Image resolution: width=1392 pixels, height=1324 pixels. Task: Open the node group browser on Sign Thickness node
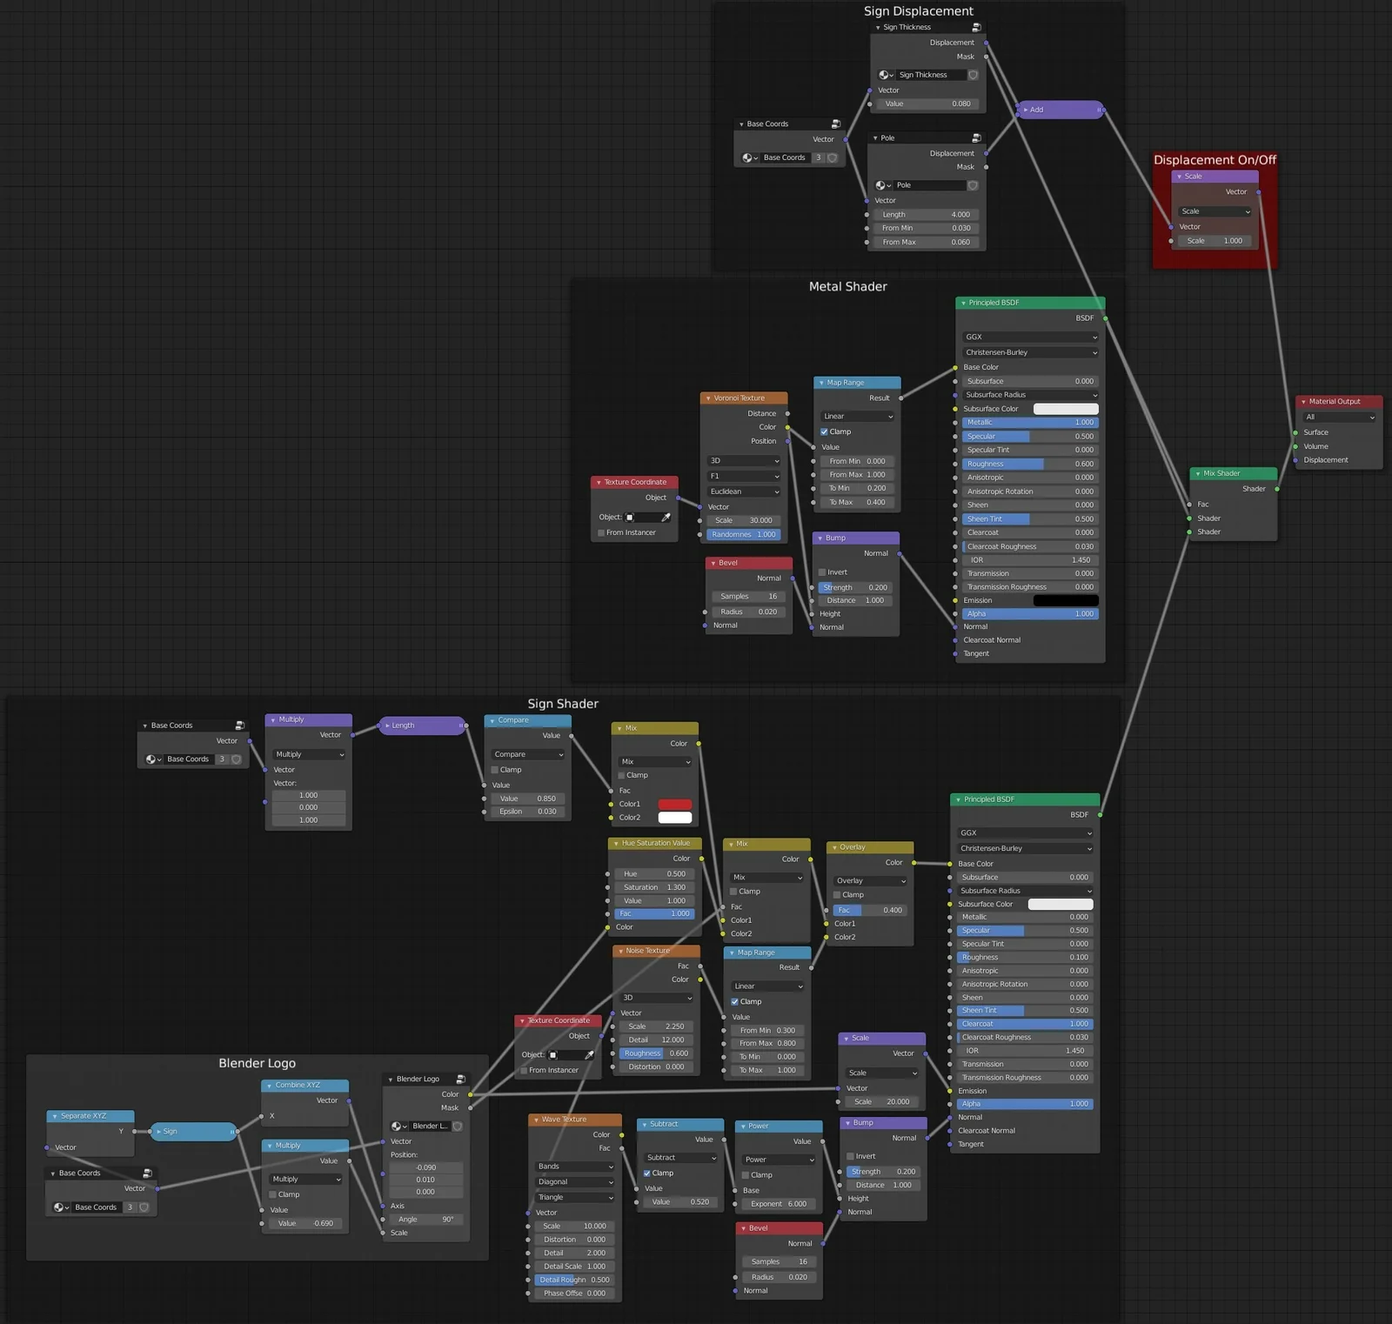(884, 75)
